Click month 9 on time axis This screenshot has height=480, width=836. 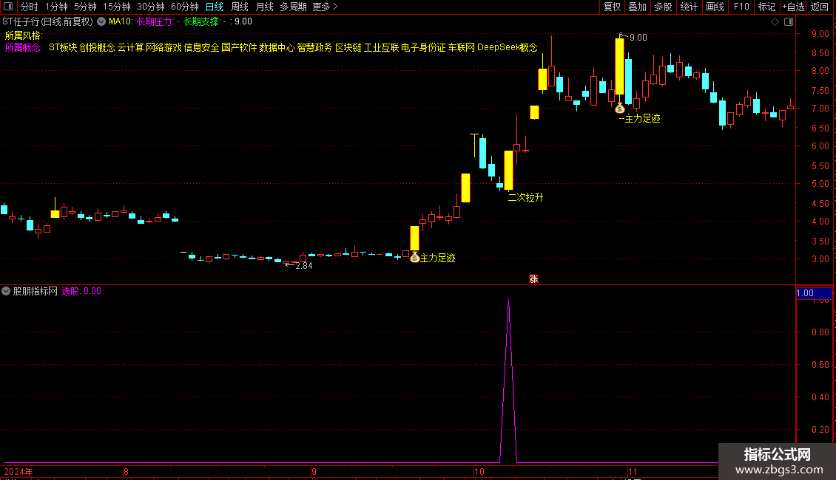coord(314,471)
